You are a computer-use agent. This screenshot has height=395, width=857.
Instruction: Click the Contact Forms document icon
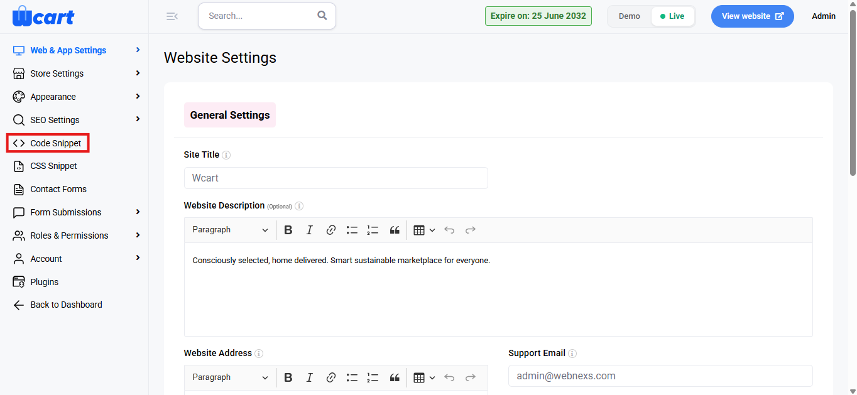(x=19, y=189)
